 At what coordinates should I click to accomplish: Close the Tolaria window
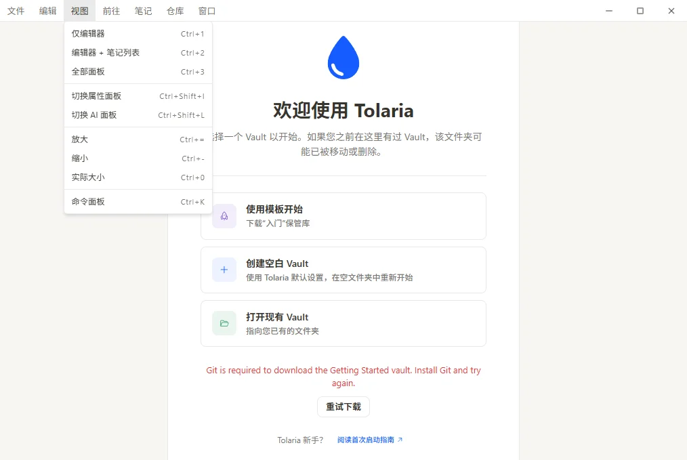coord(671,11)
